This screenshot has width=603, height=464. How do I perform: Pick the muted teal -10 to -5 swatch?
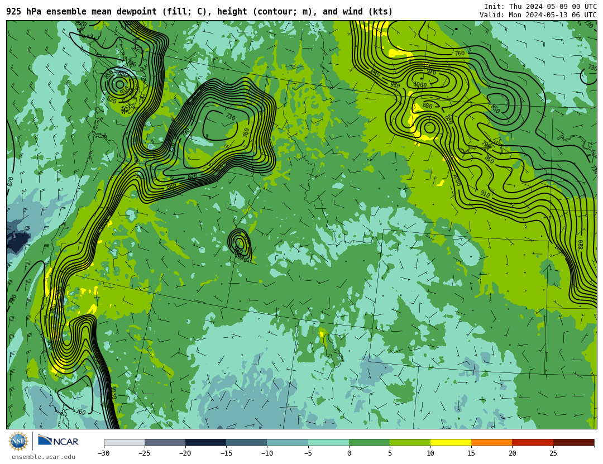pyautogui.click(x=288, y=442)
